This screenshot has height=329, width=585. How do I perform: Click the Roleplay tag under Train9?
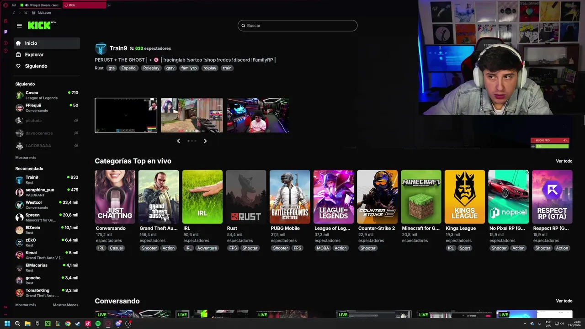tap(151, 68)
